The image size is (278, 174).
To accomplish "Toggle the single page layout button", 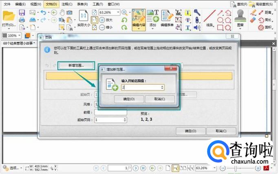I will [168, 168].
